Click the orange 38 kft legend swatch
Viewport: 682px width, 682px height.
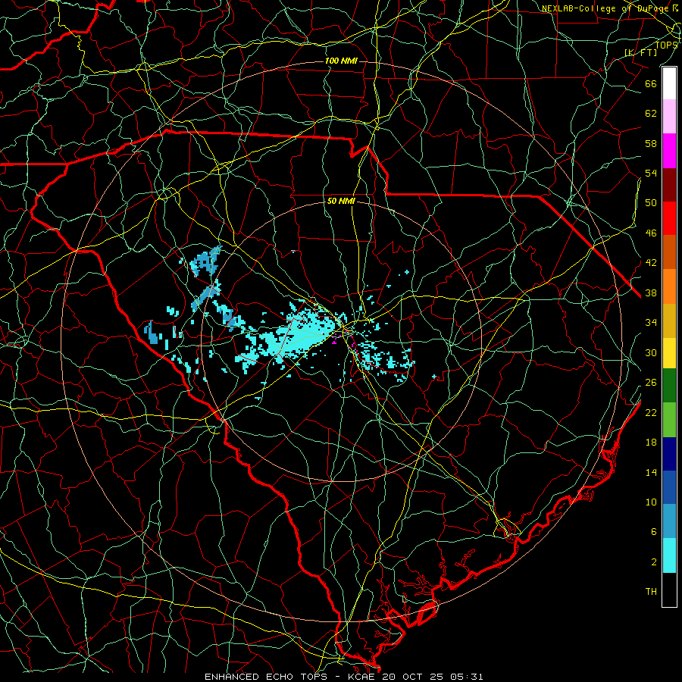click(669, 286)
